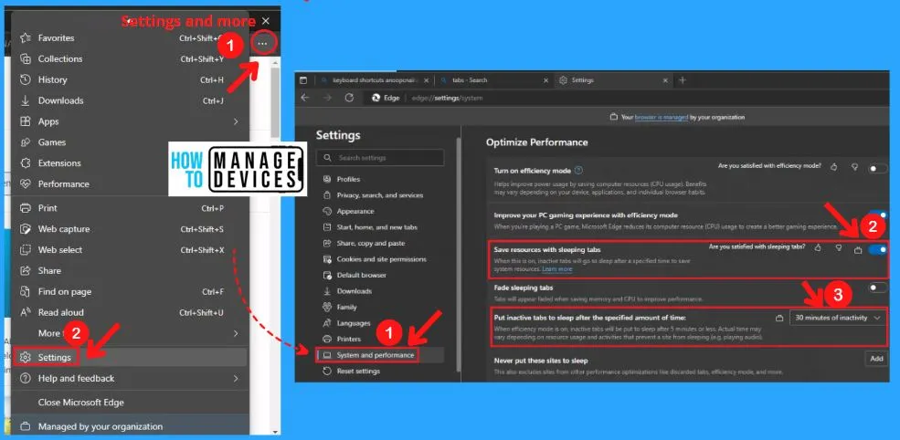Click the browser Back arrow button

pos(305,98)
